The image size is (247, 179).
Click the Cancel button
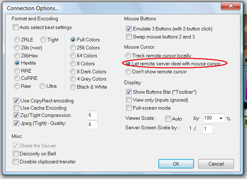216,164
